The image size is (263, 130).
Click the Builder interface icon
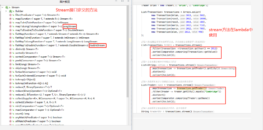11,11
